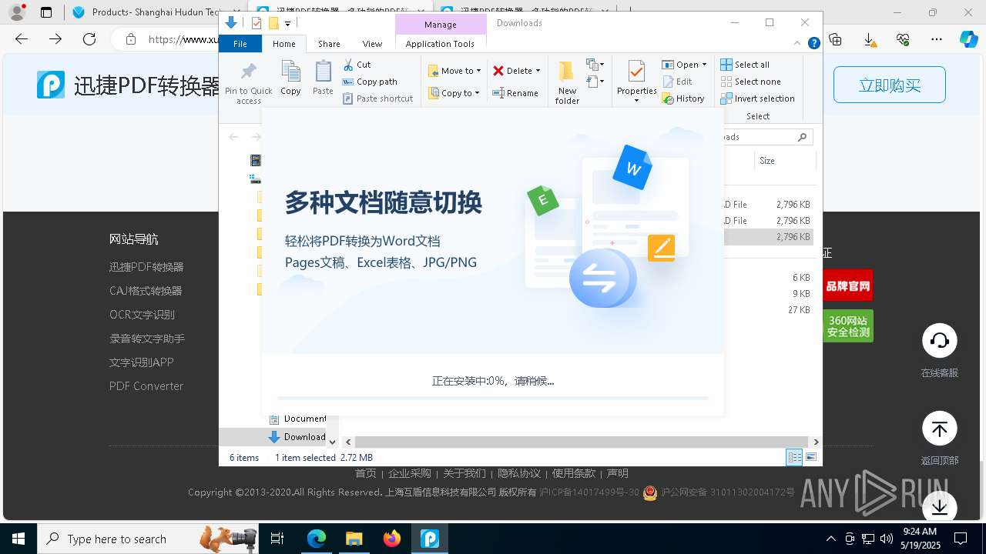Open Application Tools ribbon tab
The height and width of the screenshot is (554, 986).
coord(440,44)
